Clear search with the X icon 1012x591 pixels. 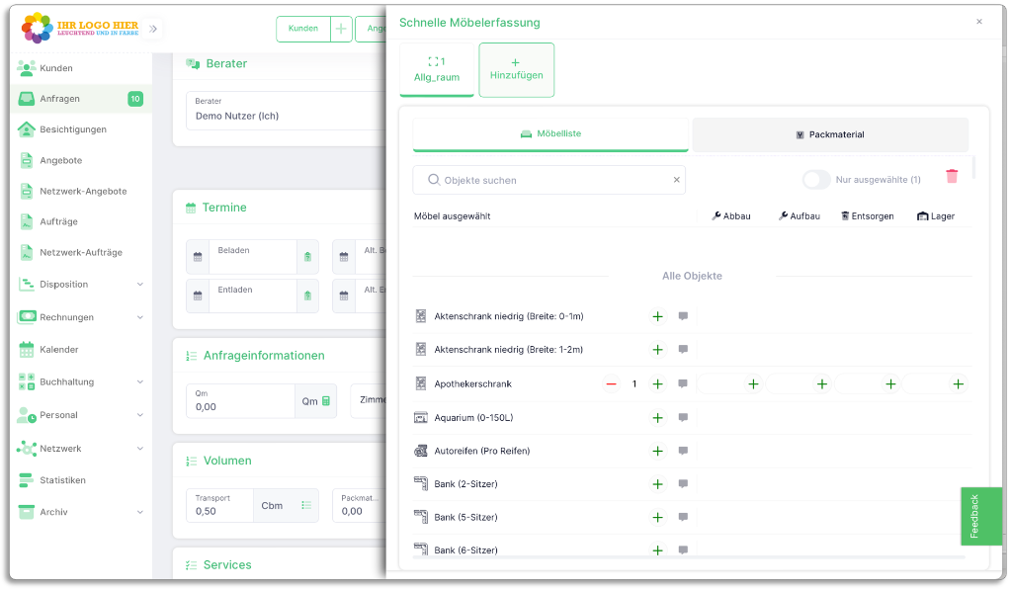677,180
